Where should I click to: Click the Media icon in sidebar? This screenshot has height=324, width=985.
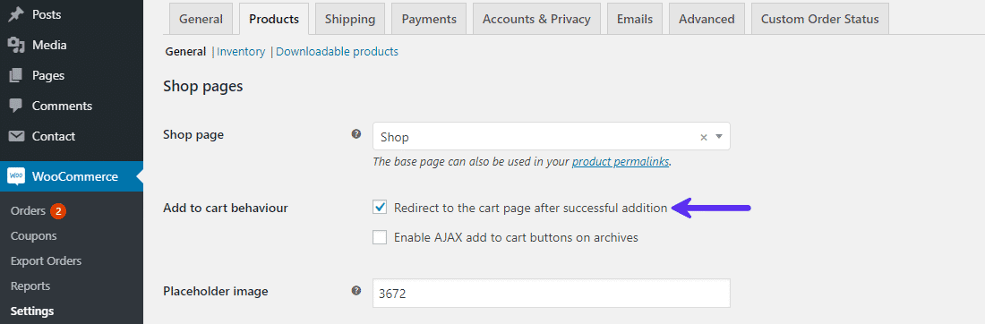point(16,45)
